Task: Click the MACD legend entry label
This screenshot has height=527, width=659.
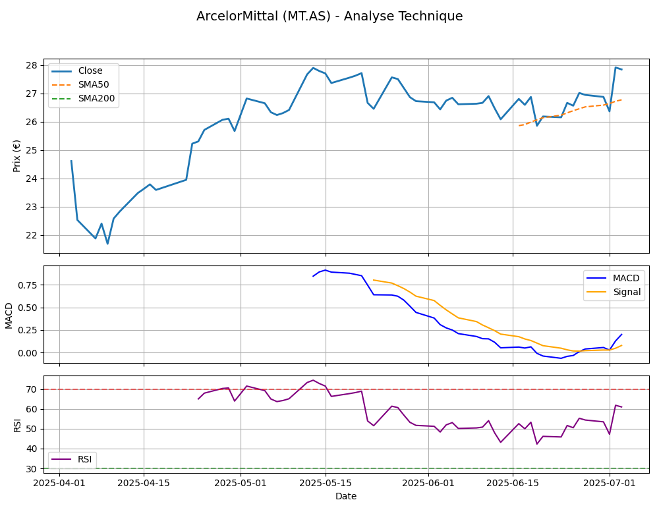Action: [x=626, y=278]
